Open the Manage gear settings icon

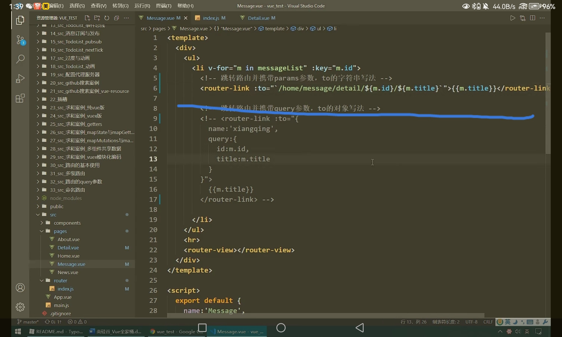20,307
